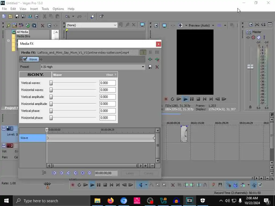Click the Get Media from web globe icon
This screenshot has width=275, height=206.
[x=28, y=25]
